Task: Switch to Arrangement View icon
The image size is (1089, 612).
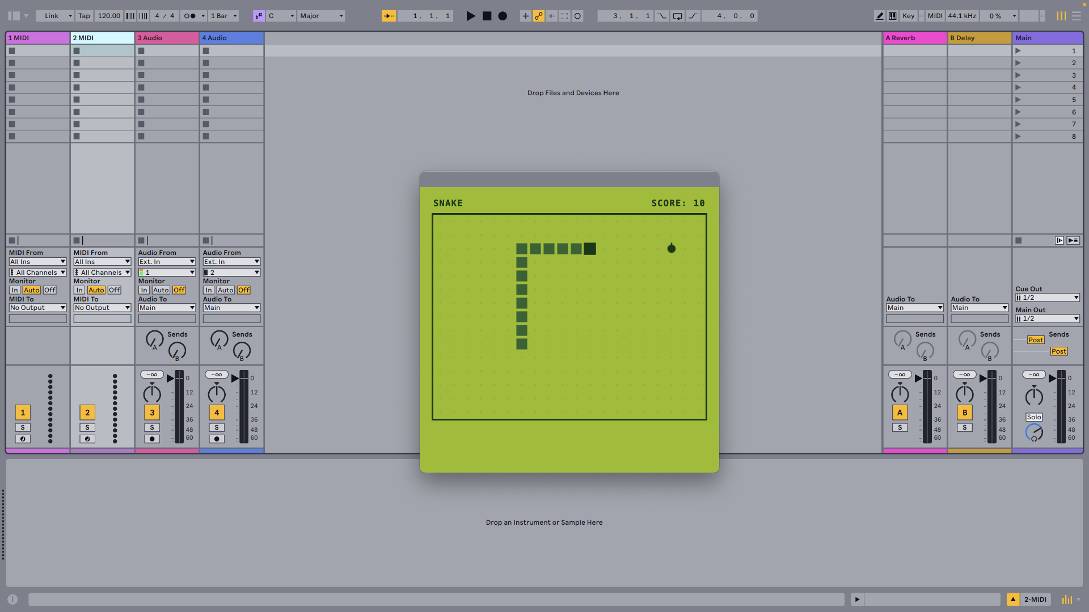Action: click(x=1075, y=16)
